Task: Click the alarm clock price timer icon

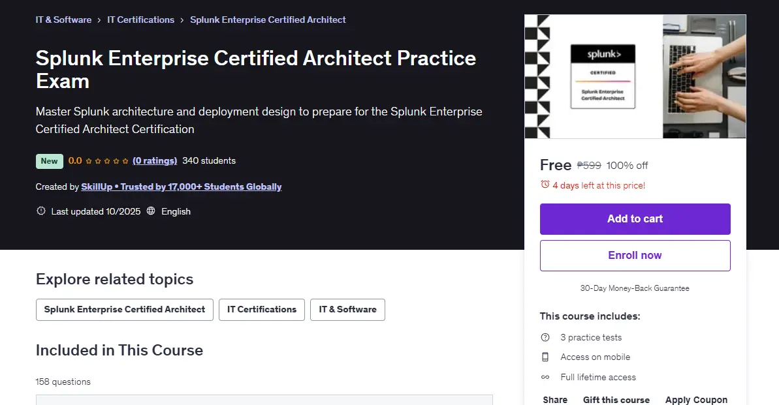Action: (x=545, y=185)
